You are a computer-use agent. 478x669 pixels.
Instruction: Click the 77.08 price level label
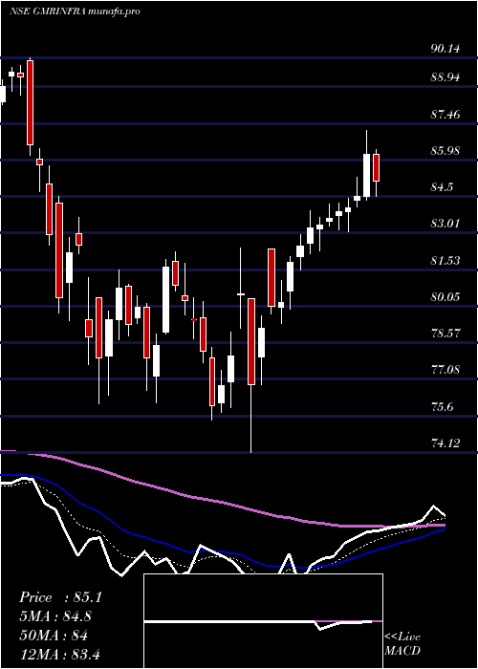click(x=445, y=370)
